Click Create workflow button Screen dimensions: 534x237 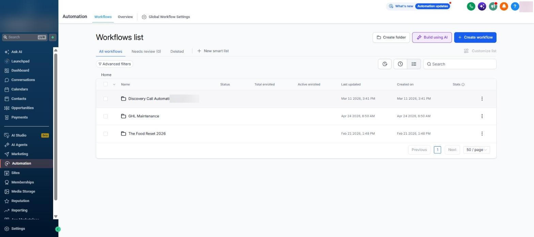tap(475, 37)
